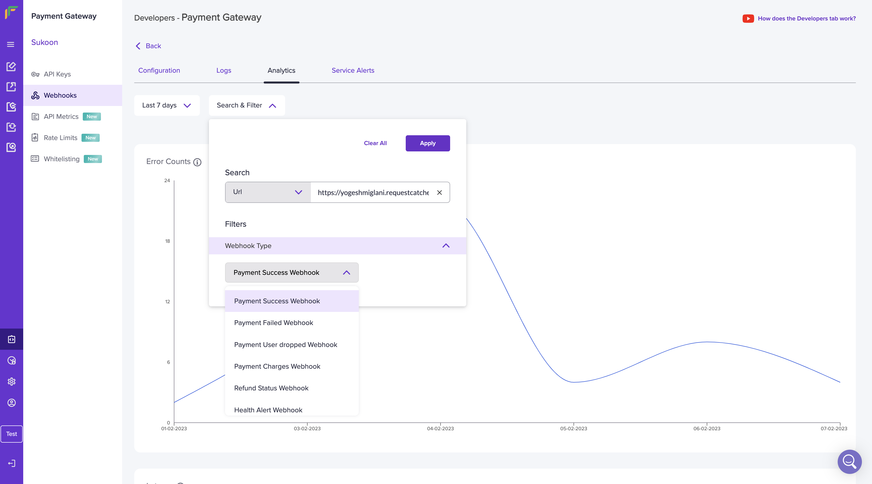Select Payment Failed Webhook option
Viewport: 872px width, 484px height.
(x=274, y=322)
